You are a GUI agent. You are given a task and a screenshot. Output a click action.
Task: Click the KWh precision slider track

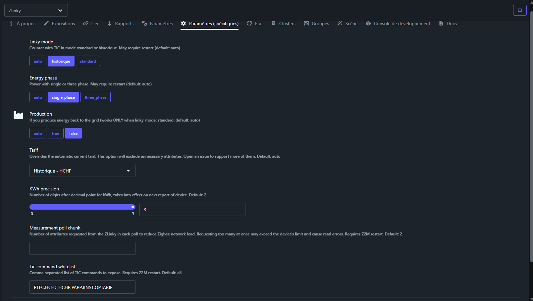[82, 207]
